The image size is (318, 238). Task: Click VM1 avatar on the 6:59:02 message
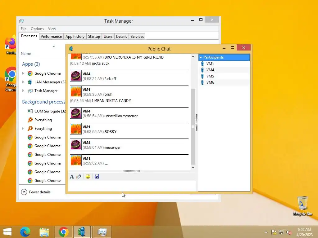(76, 161)
